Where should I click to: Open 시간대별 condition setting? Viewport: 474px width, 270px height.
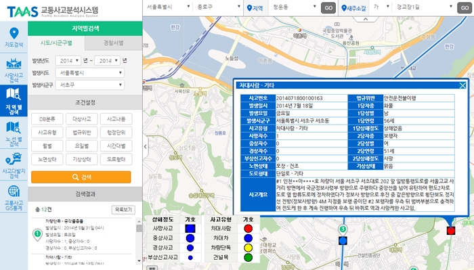116,146
